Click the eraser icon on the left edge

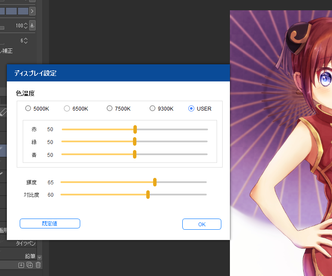point(3,113)
